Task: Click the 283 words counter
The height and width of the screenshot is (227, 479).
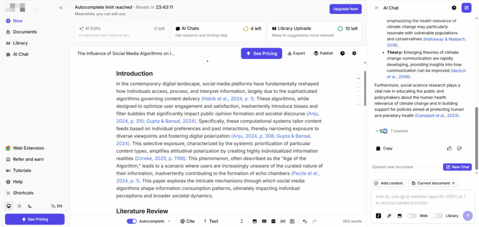Action: pos(352,221)
